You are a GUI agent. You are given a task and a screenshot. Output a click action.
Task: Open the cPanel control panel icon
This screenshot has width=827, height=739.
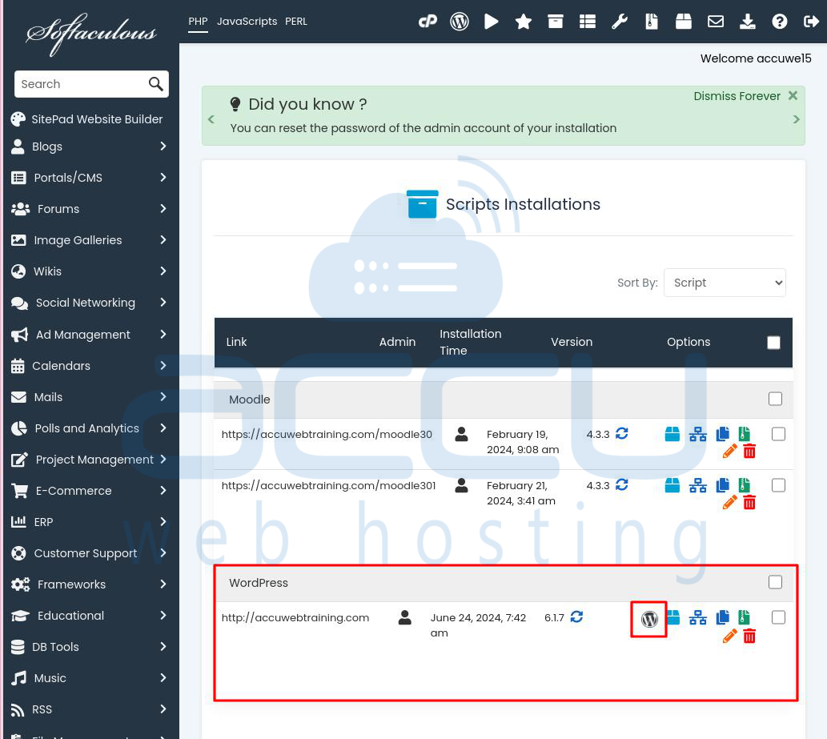pos(428,22)
